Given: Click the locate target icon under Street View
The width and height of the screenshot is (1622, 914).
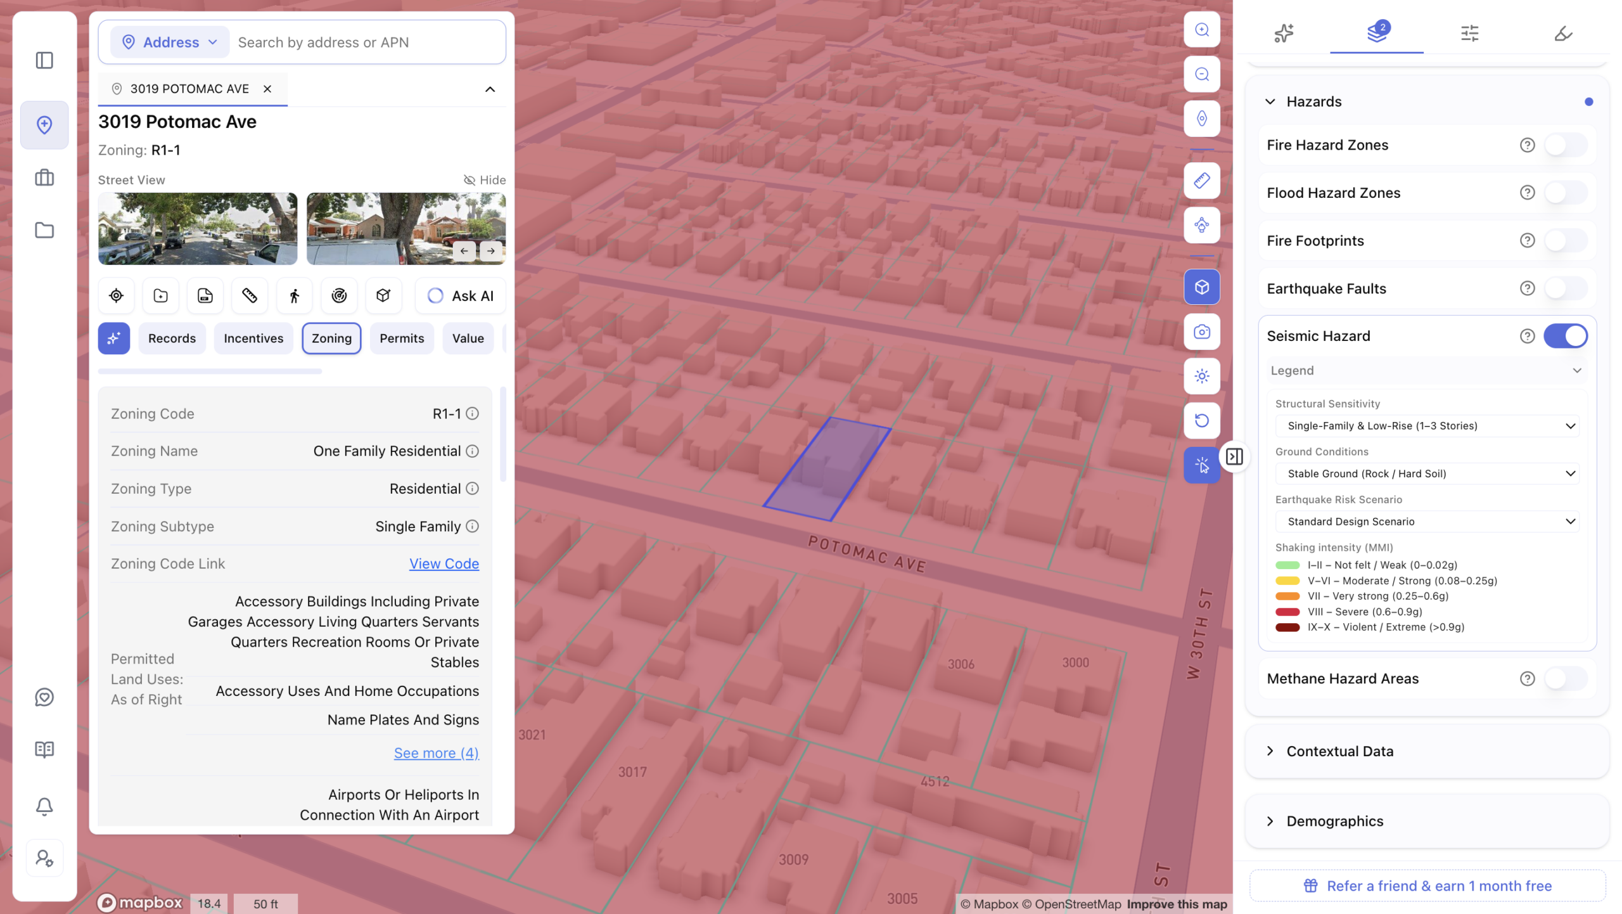Looking at the screenshot, I should tap(116, 295).
